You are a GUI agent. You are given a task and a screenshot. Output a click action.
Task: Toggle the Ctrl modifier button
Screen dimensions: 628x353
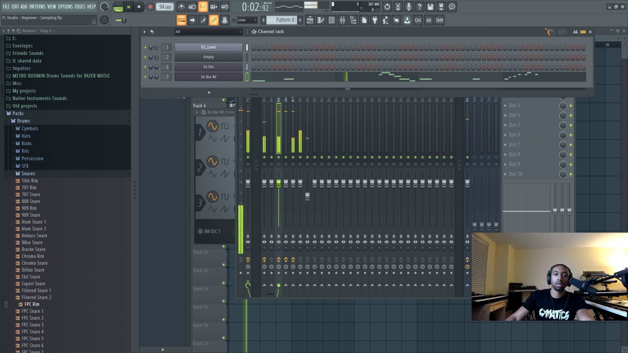pos(418,20)
